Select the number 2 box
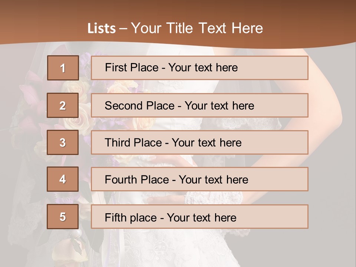 63,105
